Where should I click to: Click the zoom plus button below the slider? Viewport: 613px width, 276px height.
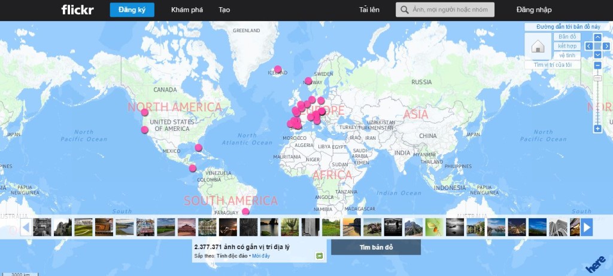597,128
